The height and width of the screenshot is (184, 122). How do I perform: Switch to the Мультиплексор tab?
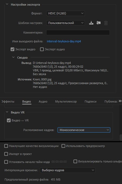click(66, 101)
